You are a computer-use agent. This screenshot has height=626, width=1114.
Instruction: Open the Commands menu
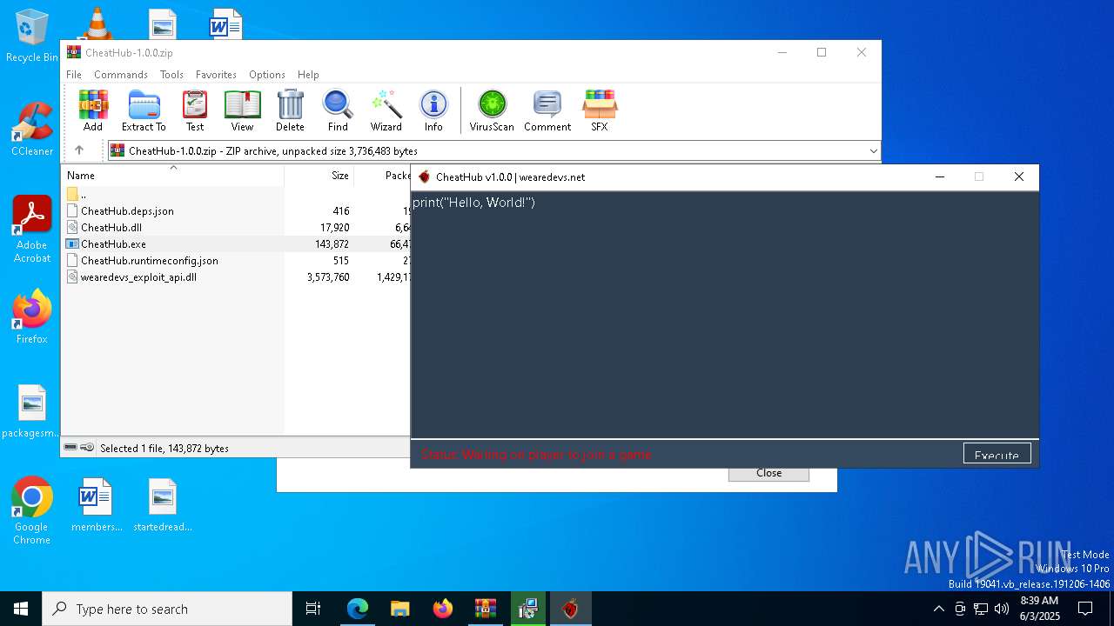121,75
